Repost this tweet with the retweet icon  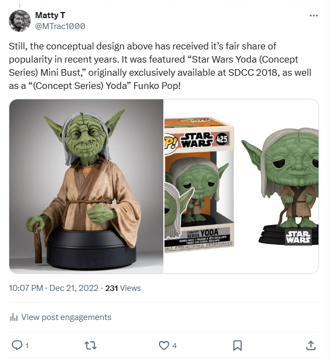point(90,345)
